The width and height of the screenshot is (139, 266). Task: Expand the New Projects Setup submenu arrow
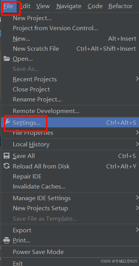pyautogui.click(x=137, y=208)
